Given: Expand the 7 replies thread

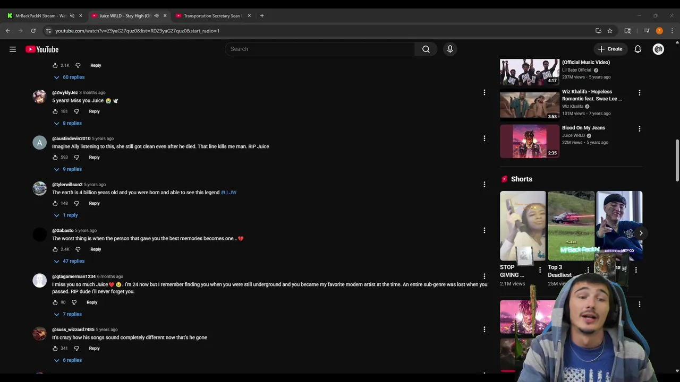Looking at the screenshot, I should point(67,314).
